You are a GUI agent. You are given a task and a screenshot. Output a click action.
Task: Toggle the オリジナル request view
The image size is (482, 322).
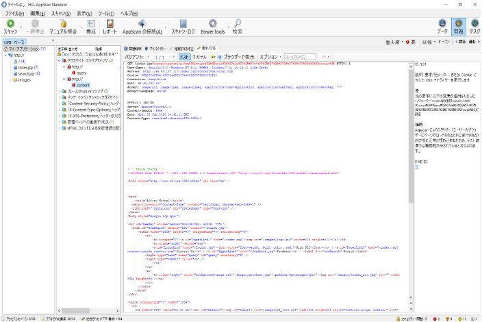click(x=199, y=57)
